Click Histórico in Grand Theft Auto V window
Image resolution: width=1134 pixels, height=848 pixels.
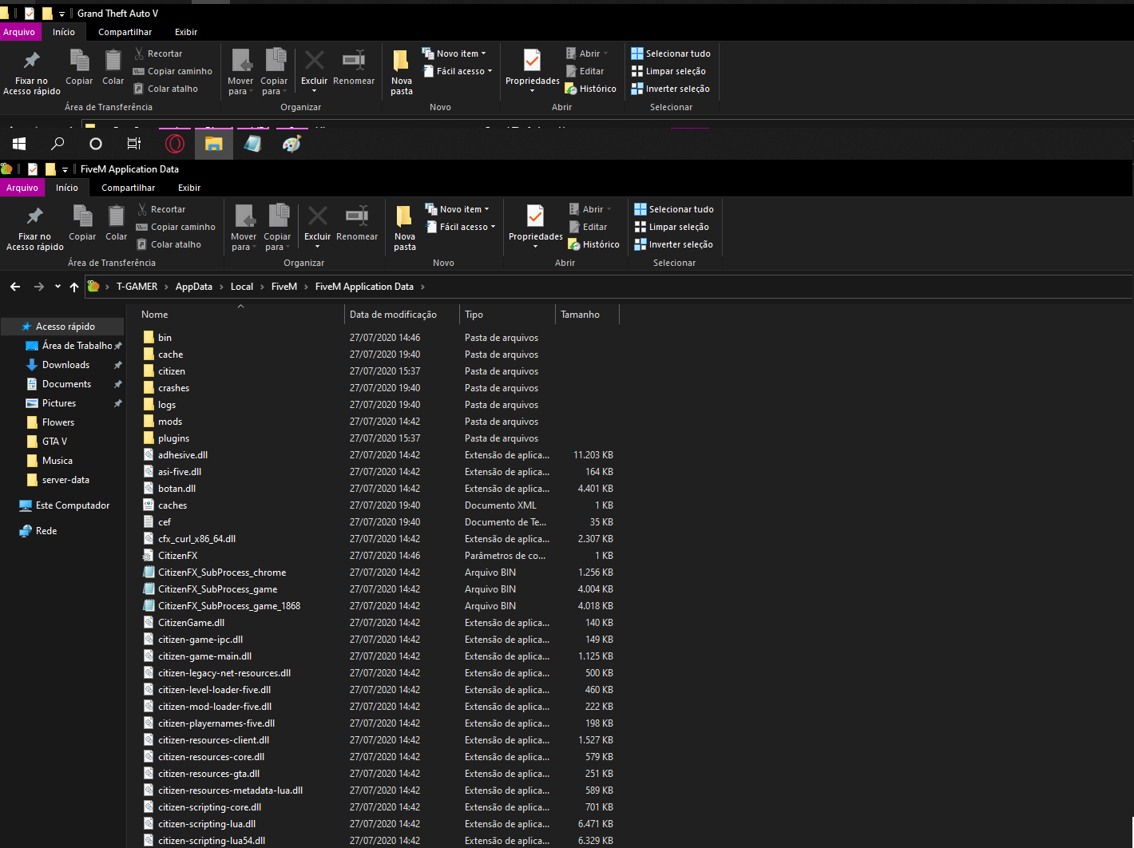590,89
